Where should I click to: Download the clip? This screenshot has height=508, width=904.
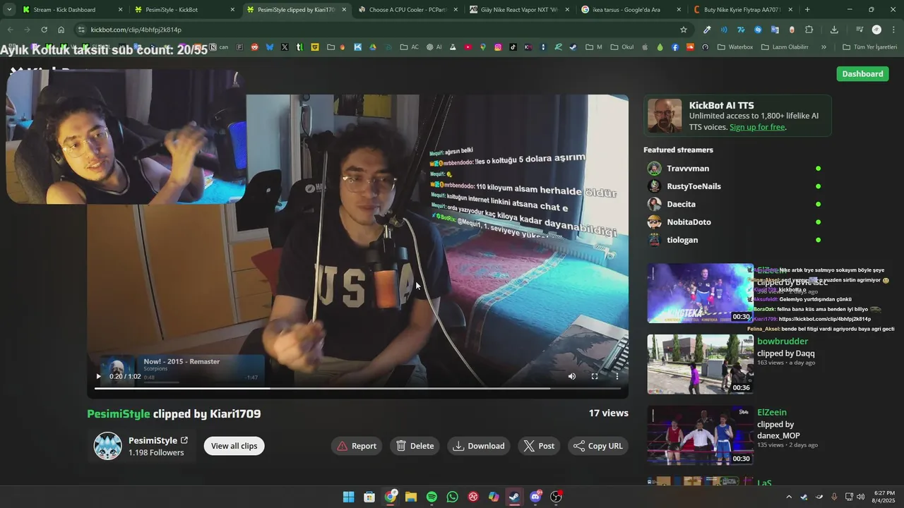pos(479,446)
